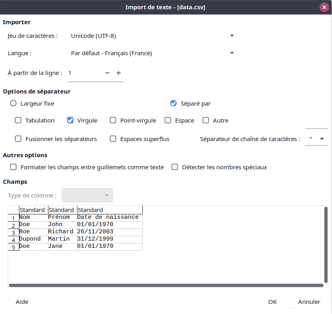
Task: Click the Richard cell
Action: click(63, 232)
